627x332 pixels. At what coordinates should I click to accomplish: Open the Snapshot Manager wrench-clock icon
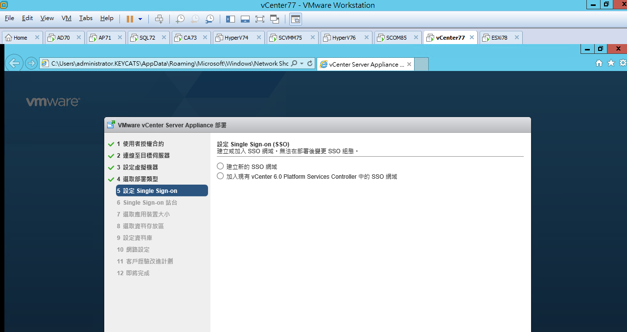[x=209, y=19]
